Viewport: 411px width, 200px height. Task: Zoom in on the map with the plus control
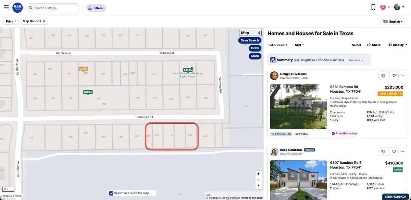pos(258,174)
